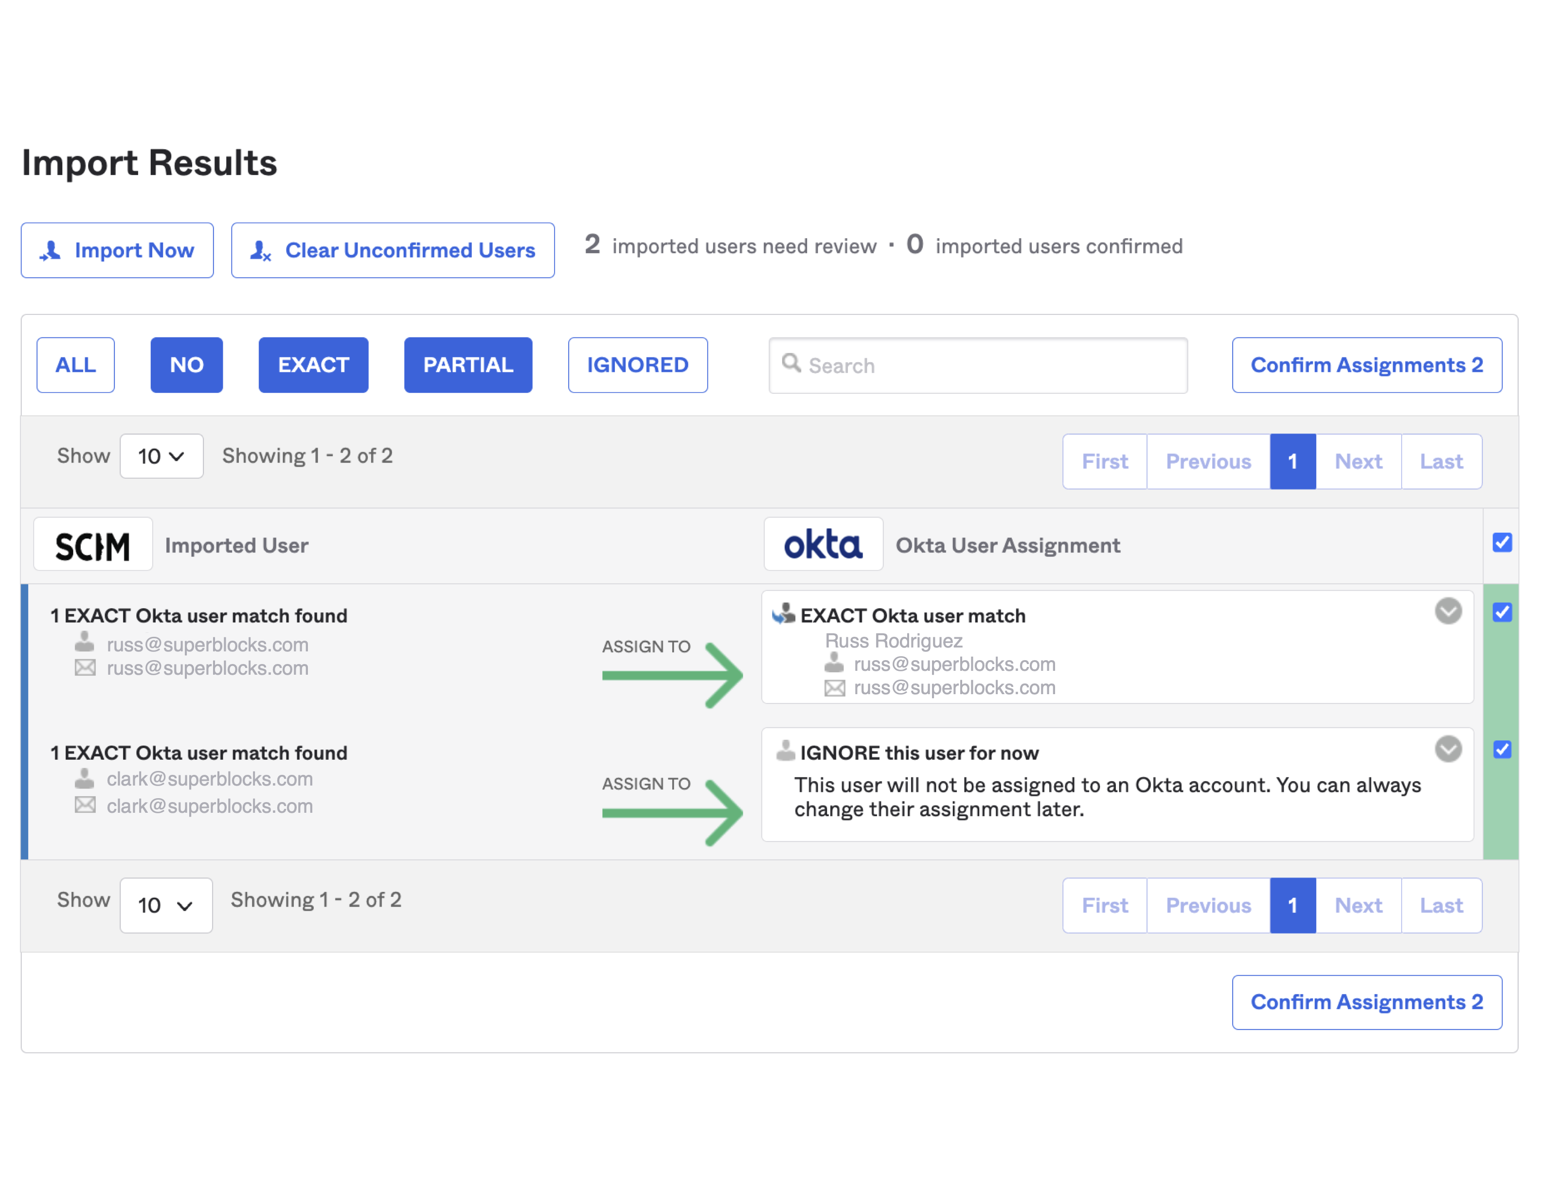Click the Okta logo icon
1541x1190 pixels.
pos(823,545)
